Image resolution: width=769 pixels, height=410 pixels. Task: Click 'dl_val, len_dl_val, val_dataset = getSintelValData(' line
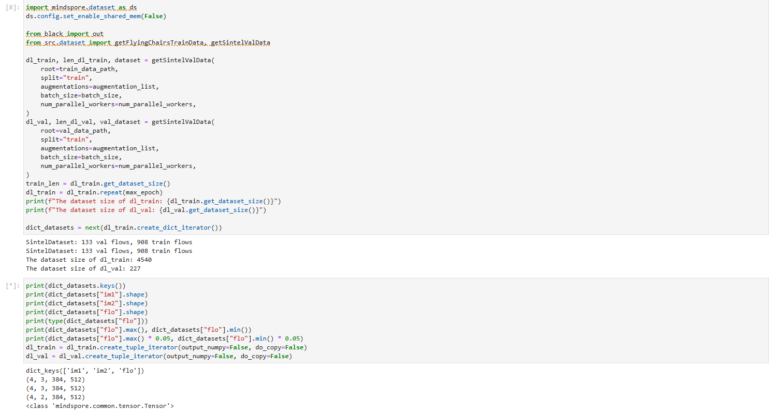tap(120, 122)
